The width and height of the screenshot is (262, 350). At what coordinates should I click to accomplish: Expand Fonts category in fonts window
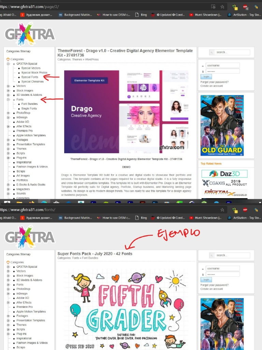point(8,285)
